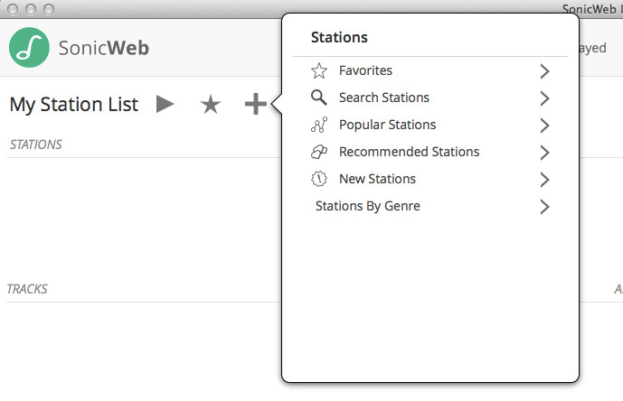Click the STATIONS column header

click(35, 145)
